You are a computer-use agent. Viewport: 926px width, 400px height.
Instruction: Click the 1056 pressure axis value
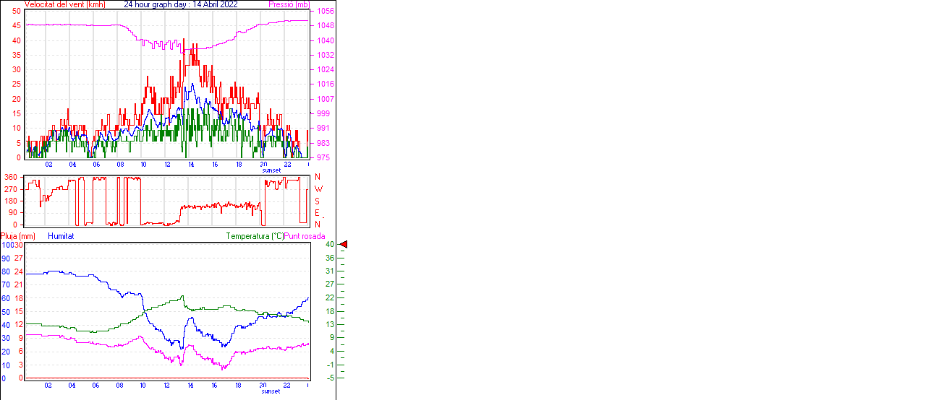tap(325, 12)
